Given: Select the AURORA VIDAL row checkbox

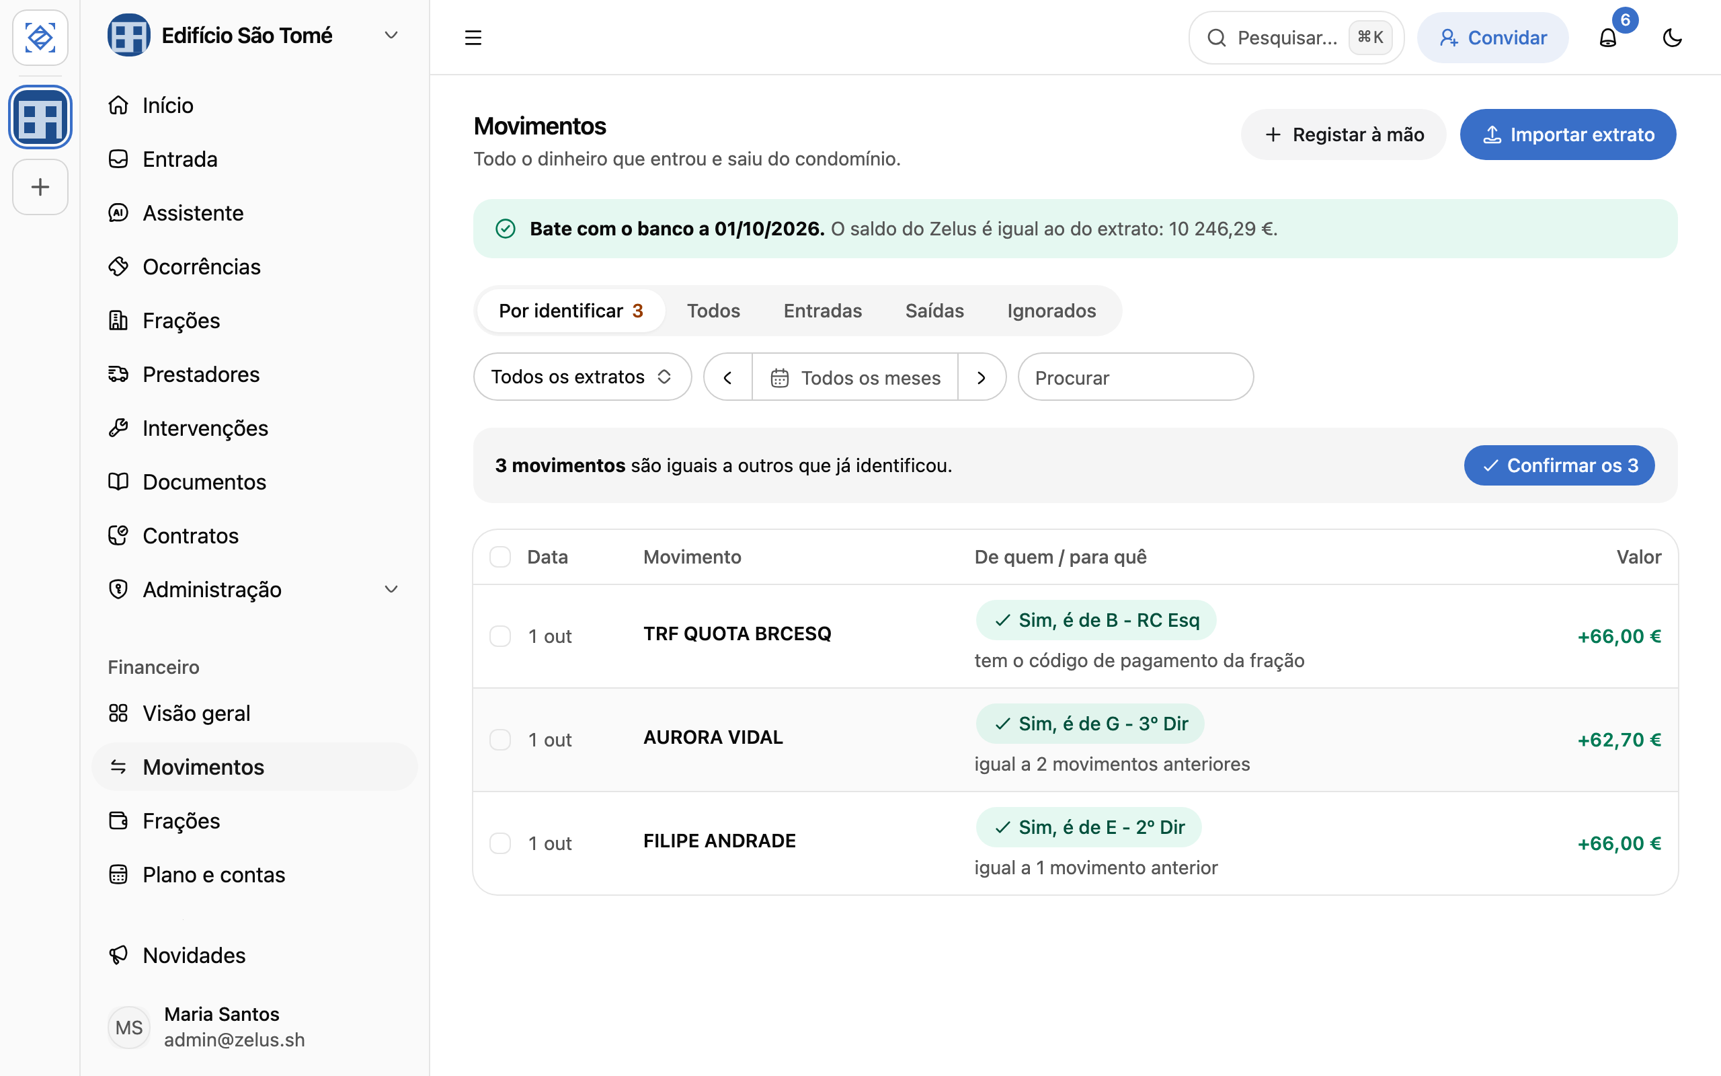Looking at the screenshot, I should [500, 739].
